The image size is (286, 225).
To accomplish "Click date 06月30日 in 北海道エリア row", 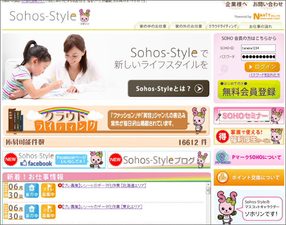I will 13,190.
